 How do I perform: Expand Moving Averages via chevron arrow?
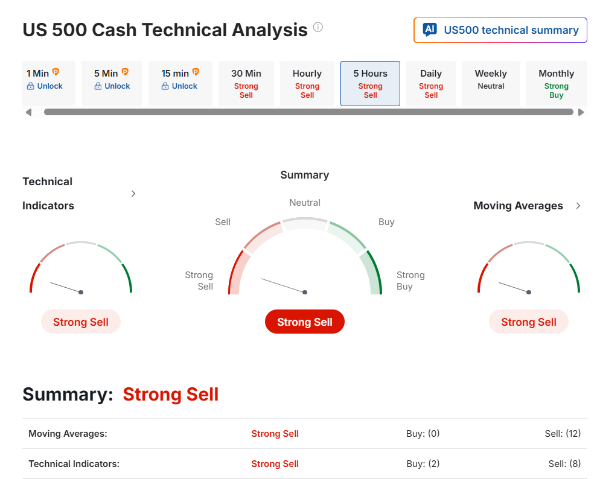[x=578, y=206]
